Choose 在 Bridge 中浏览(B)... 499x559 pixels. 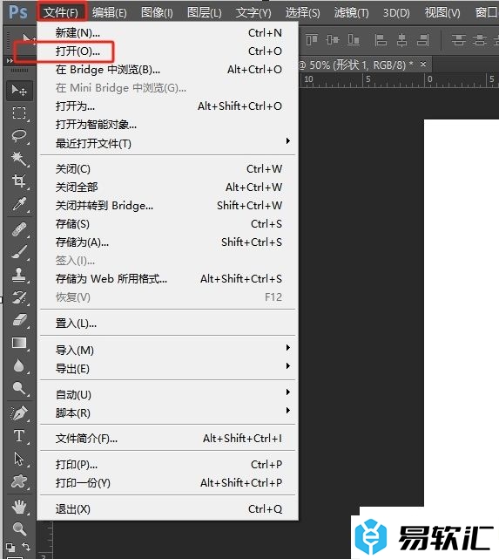[x=167, y=70]
